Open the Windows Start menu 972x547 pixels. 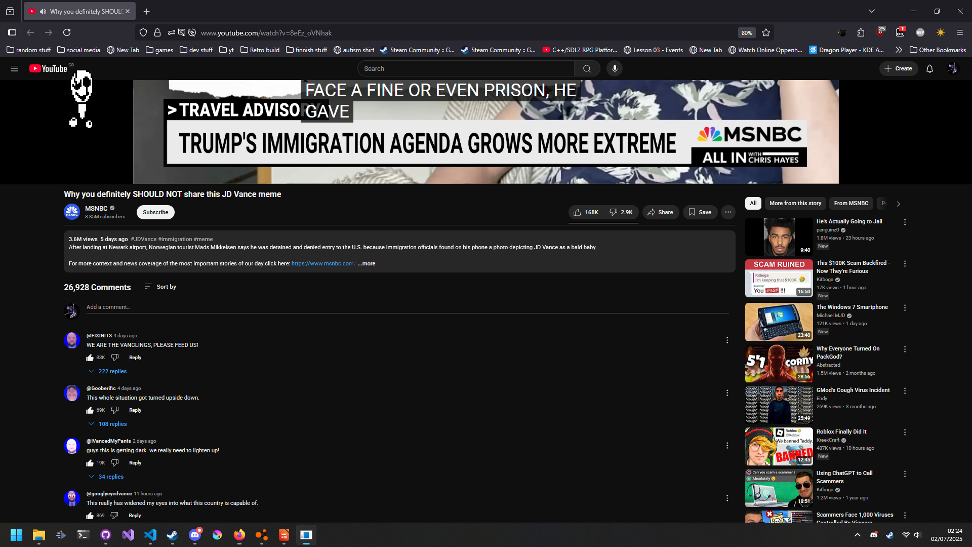(16, 535)
